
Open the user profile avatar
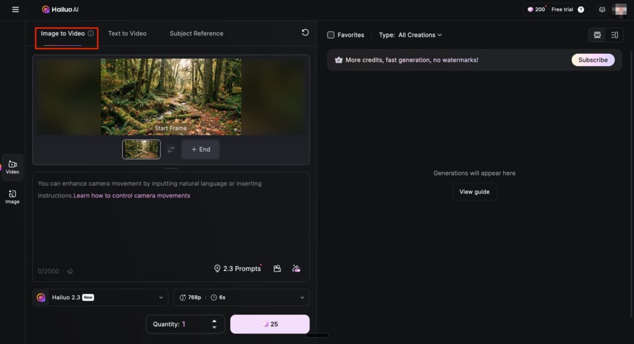pyautogui.click(x=619, y=9)
